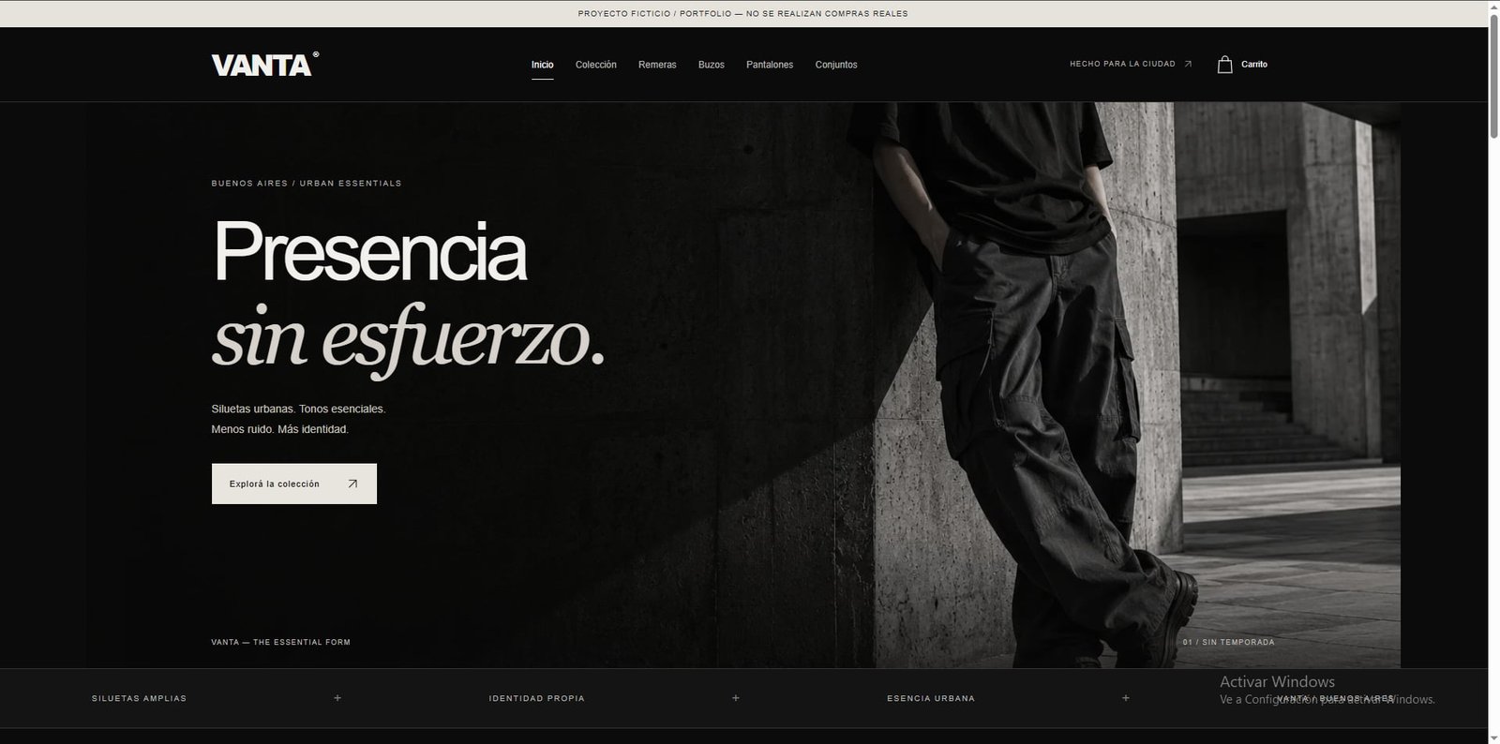Click the VANTA logo
1500x744 pixels.
coord(265,64)
